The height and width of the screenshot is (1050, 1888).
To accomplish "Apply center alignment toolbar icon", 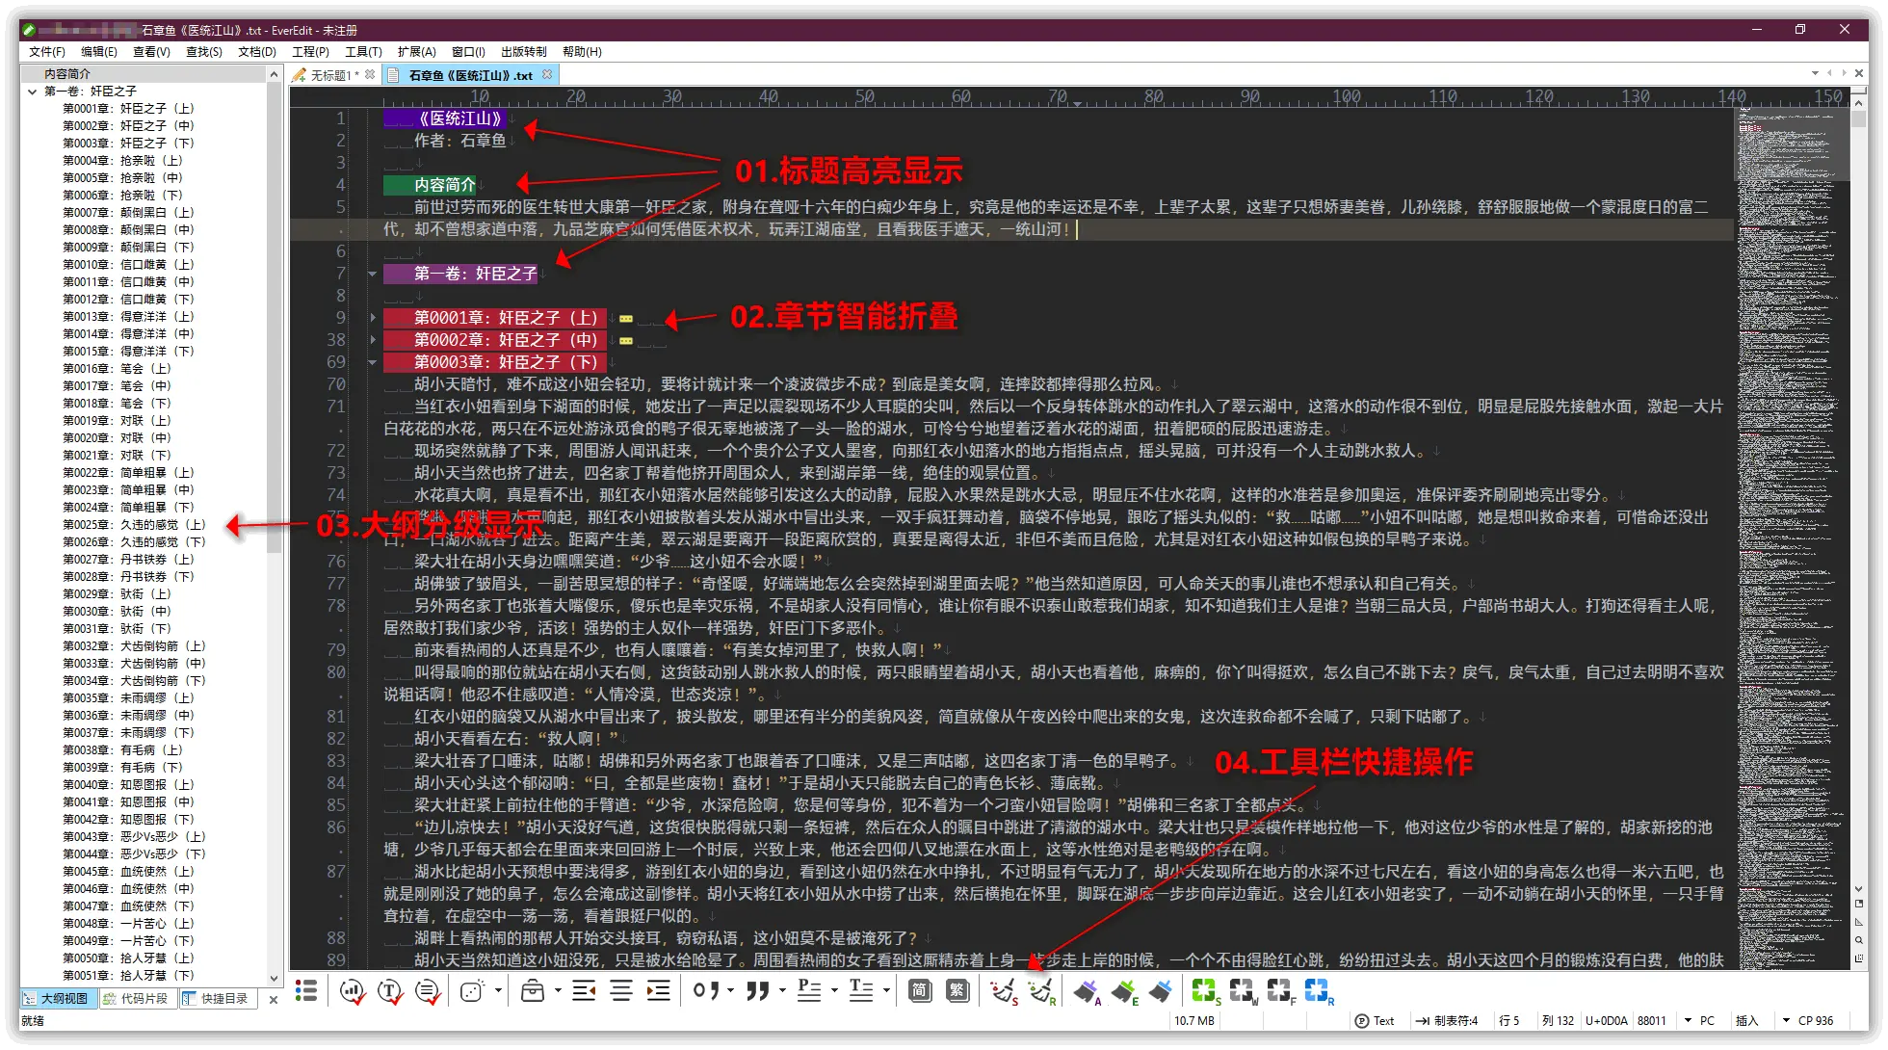I will [621, 991].
